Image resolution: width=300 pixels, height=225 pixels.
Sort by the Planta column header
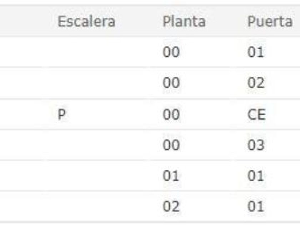click(184, 22)
